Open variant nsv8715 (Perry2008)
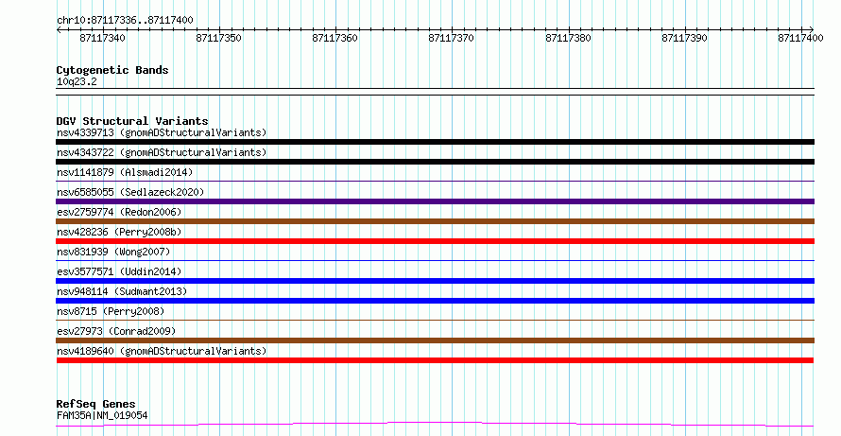This screenshot has height=436, width=841. tap(111, 311)
